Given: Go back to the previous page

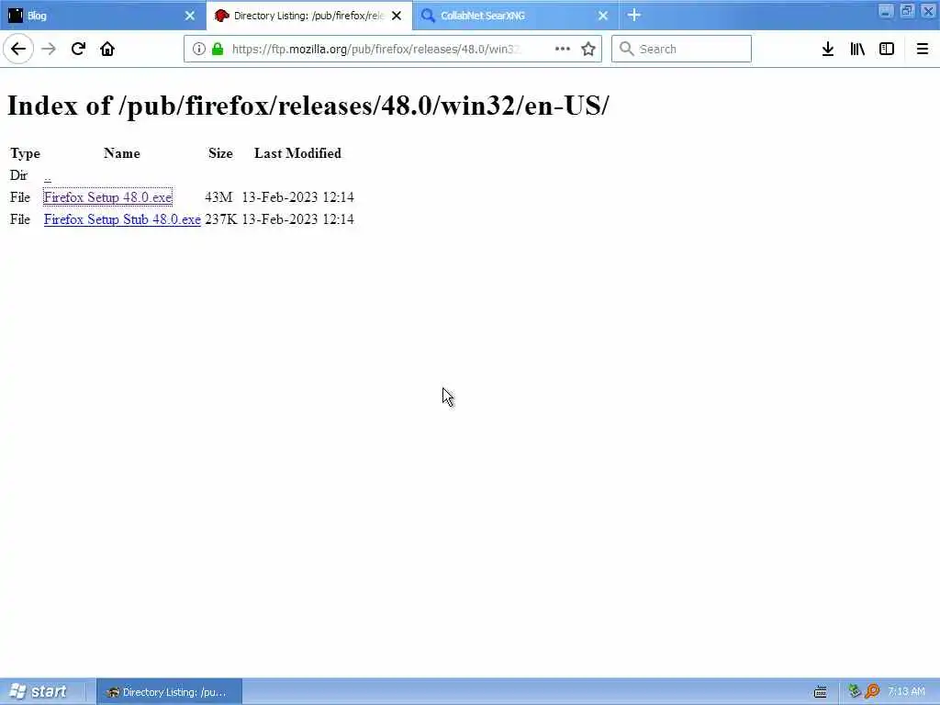Looking at the screenshot, I should coord(18,49).
